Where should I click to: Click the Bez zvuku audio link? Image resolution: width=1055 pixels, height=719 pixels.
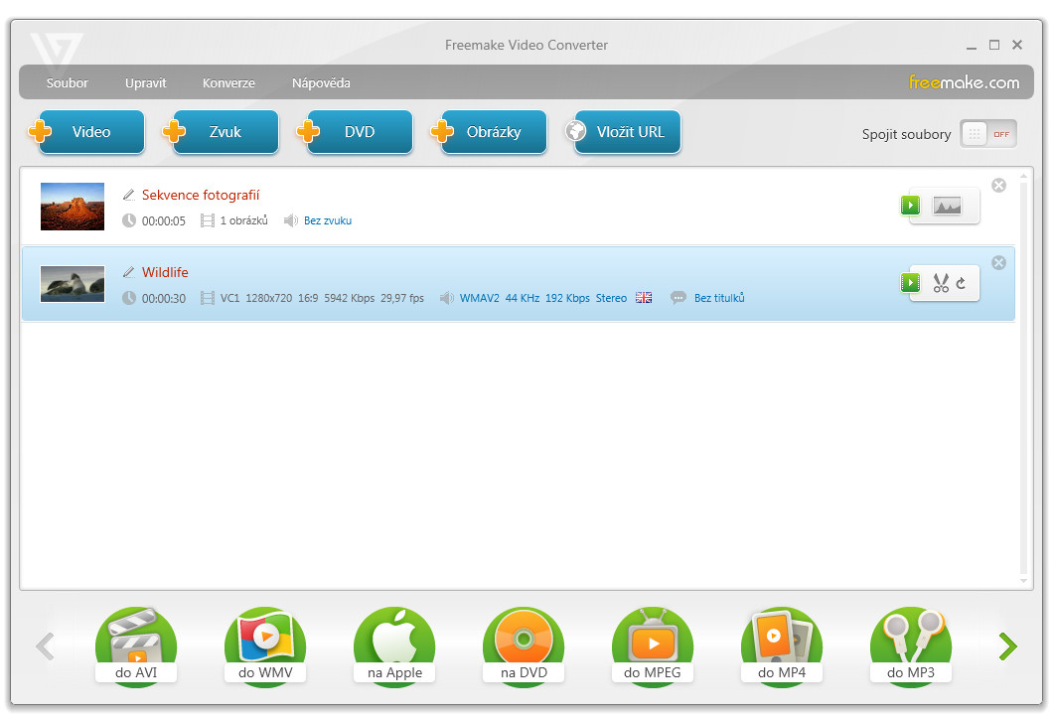[328, 220]
